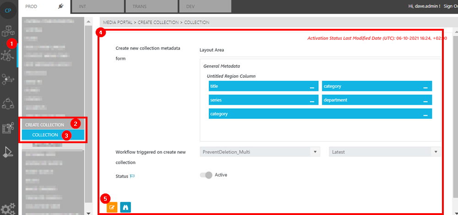Image resolution: width=458 pixels, height=215 pixels.
Task: Open options on the title field
Action: tap(312, 86)
